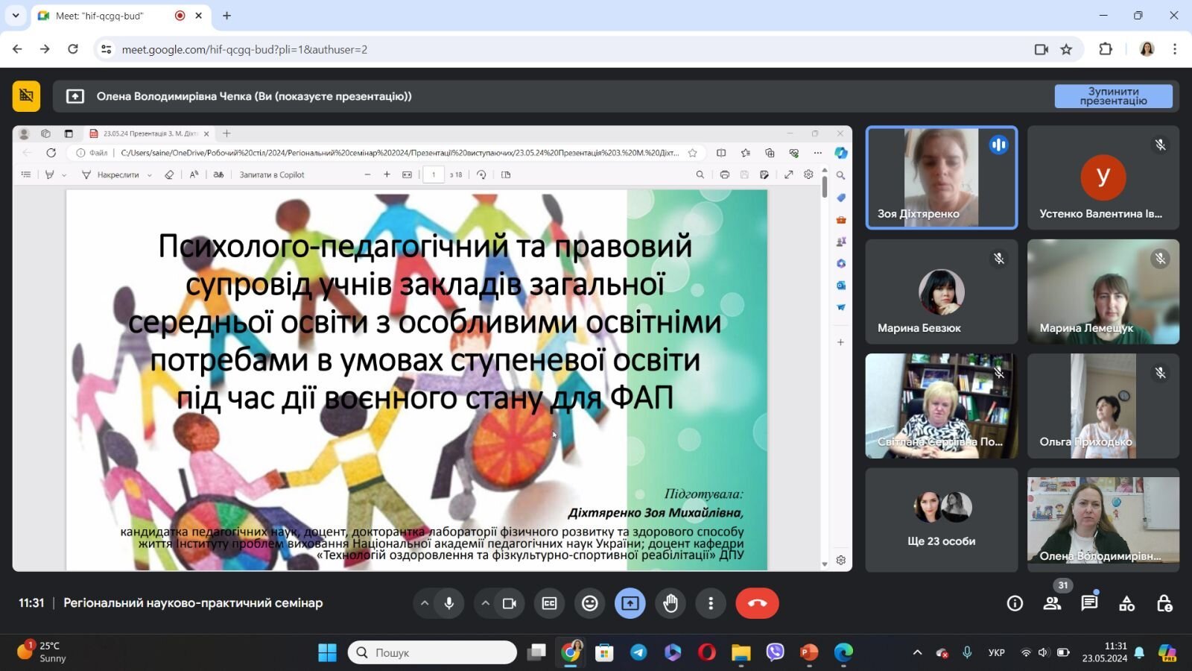Open meeting details info icon
The height and width of the screenshot is (671, 1192).
1015,603
